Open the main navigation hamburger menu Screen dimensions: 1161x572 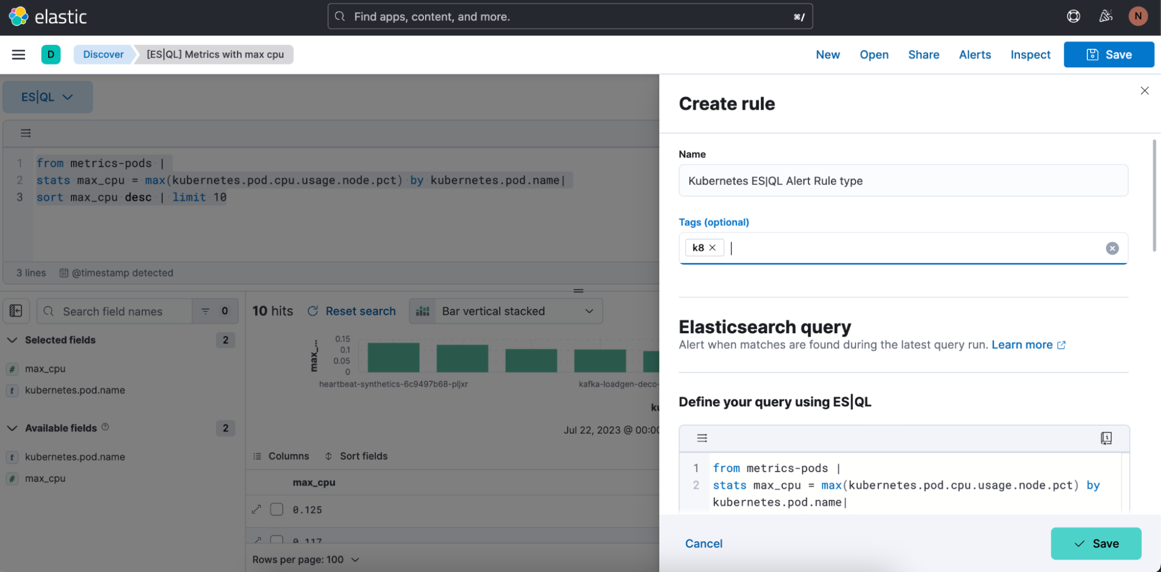point(19,55)
